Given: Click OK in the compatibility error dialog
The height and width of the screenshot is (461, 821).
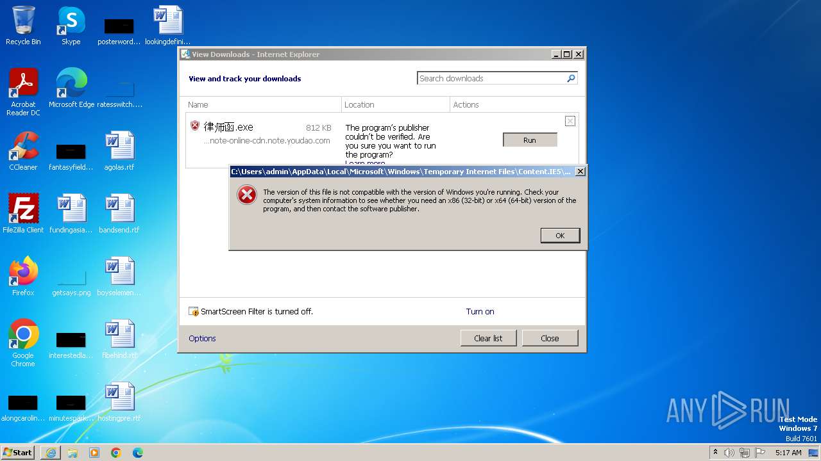Looking at the screenshot, I should (560, 236).
